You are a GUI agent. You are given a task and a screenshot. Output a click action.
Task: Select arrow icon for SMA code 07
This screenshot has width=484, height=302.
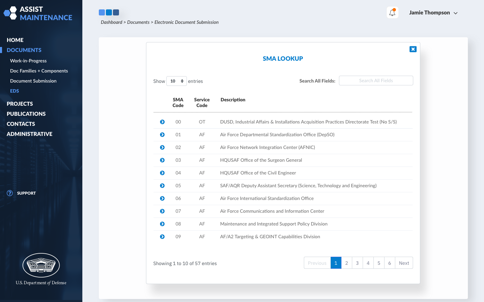pyautogui.click(x=162, y=211)
